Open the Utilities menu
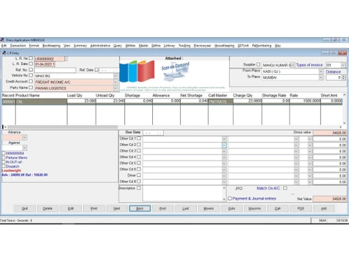The height and width of the screenshot is (262, 349). [x=131, y=45]
